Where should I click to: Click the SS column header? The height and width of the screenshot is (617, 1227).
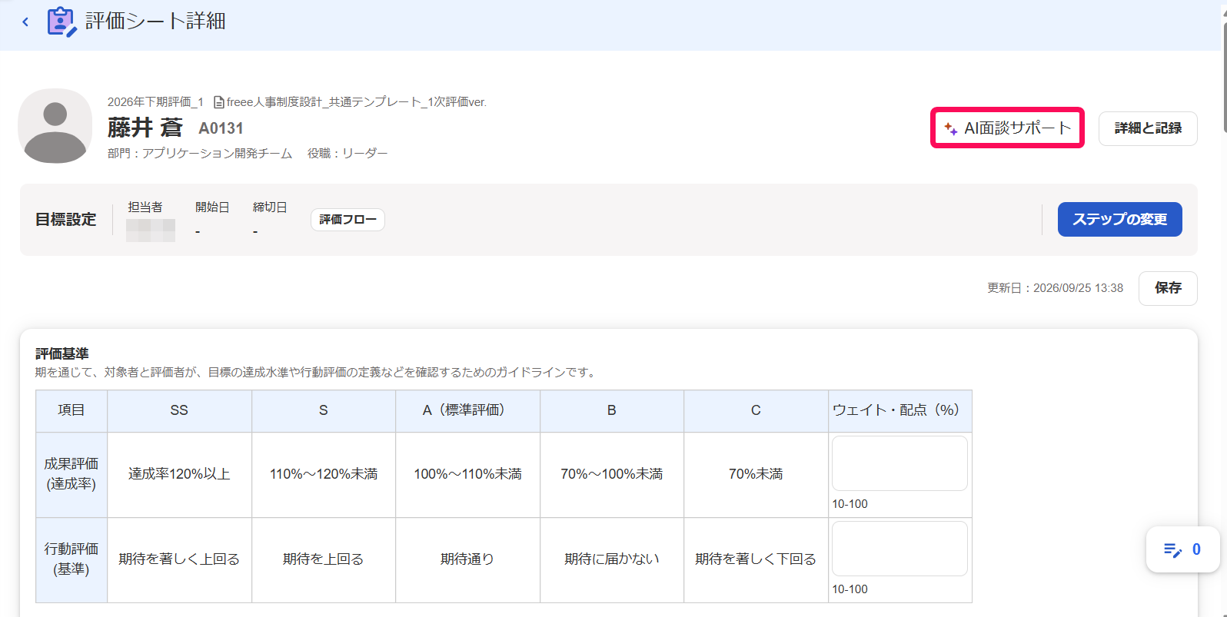(179, 411)
